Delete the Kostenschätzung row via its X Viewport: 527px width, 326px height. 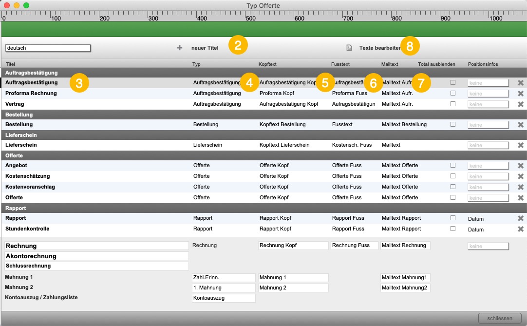tap(521, 176)
